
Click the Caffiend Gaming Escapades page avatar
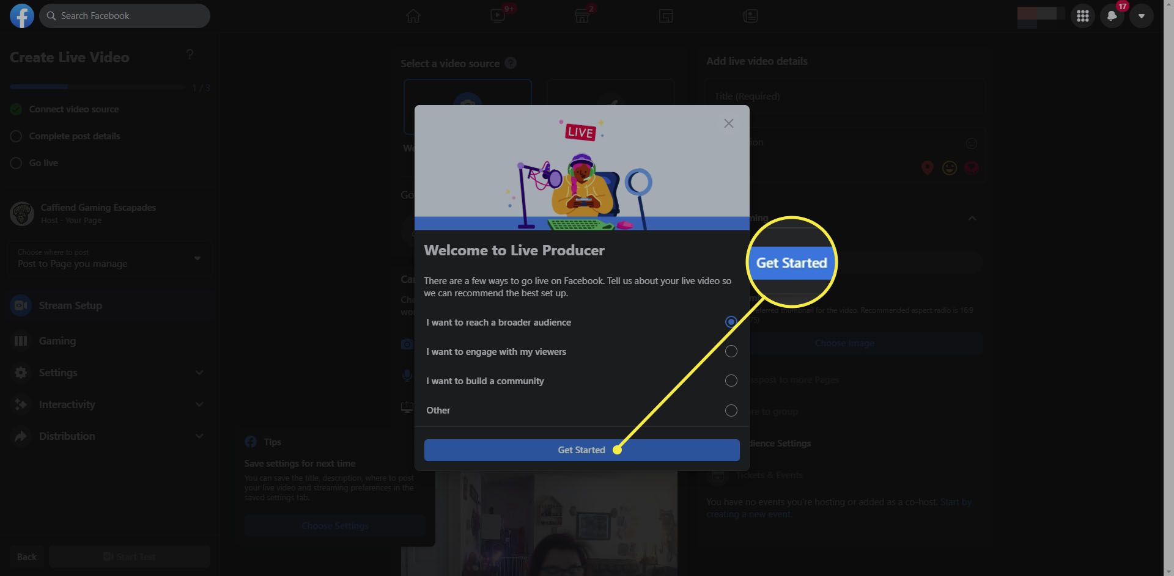(22, 214)
